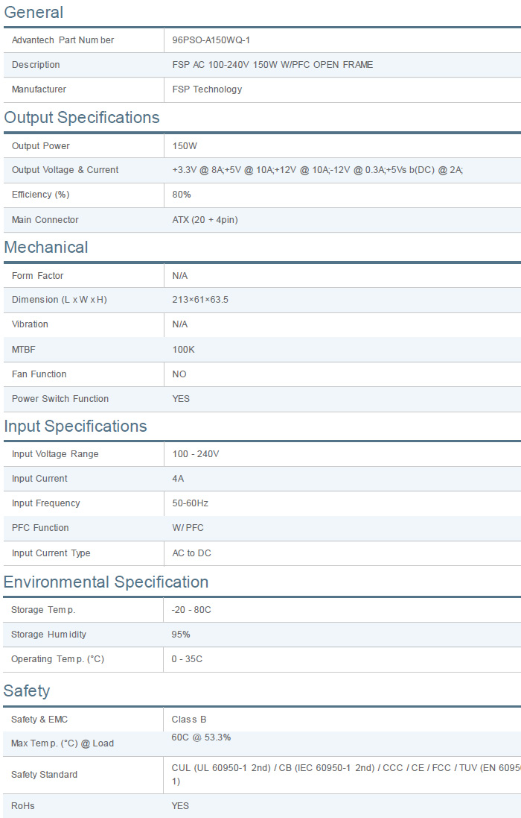Click the Mechanical section heading
Viewport: 521px width, 818px height.
click(46, 248)
